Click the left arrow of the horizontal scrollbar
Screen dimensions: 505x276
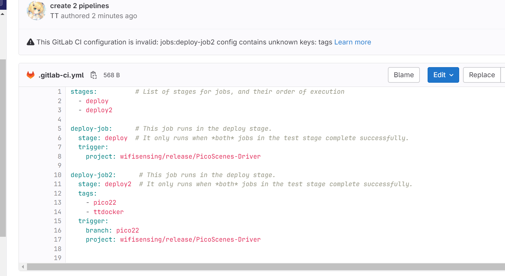click(x=22, y=267)
